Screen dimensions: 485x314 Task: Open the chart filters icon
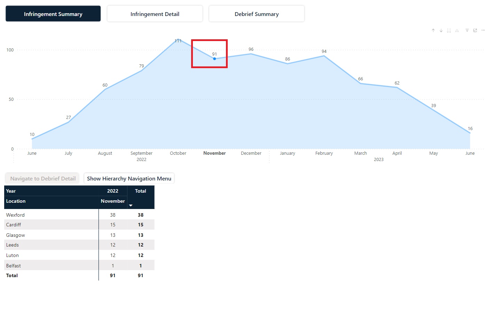point(467,31)
